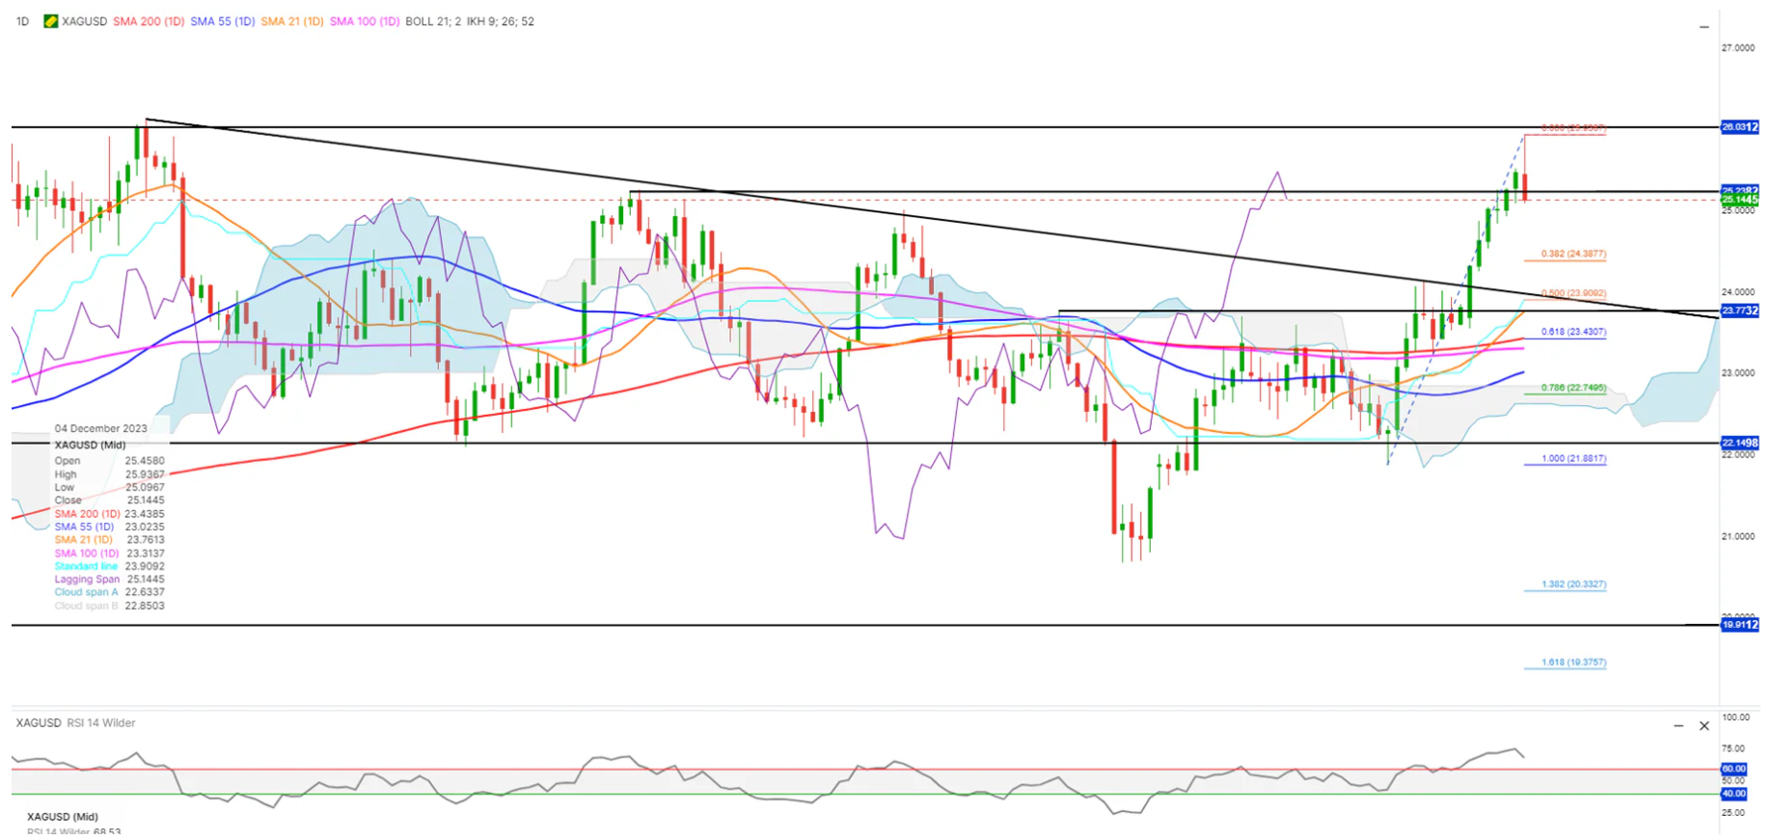Click the 0.500 (23.9092) Fibonacci label
This screenshot has height=840, width=1773.
coord(1573,293)
